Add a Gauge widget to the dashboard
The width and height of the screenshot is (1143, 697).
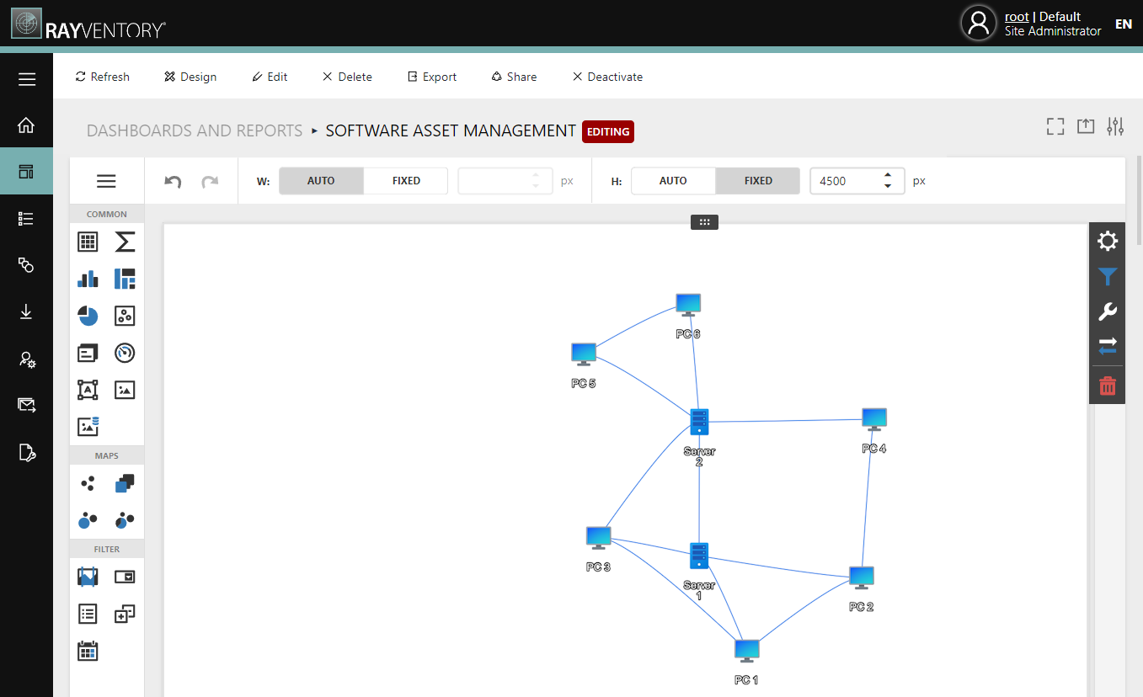pos(125,353)
